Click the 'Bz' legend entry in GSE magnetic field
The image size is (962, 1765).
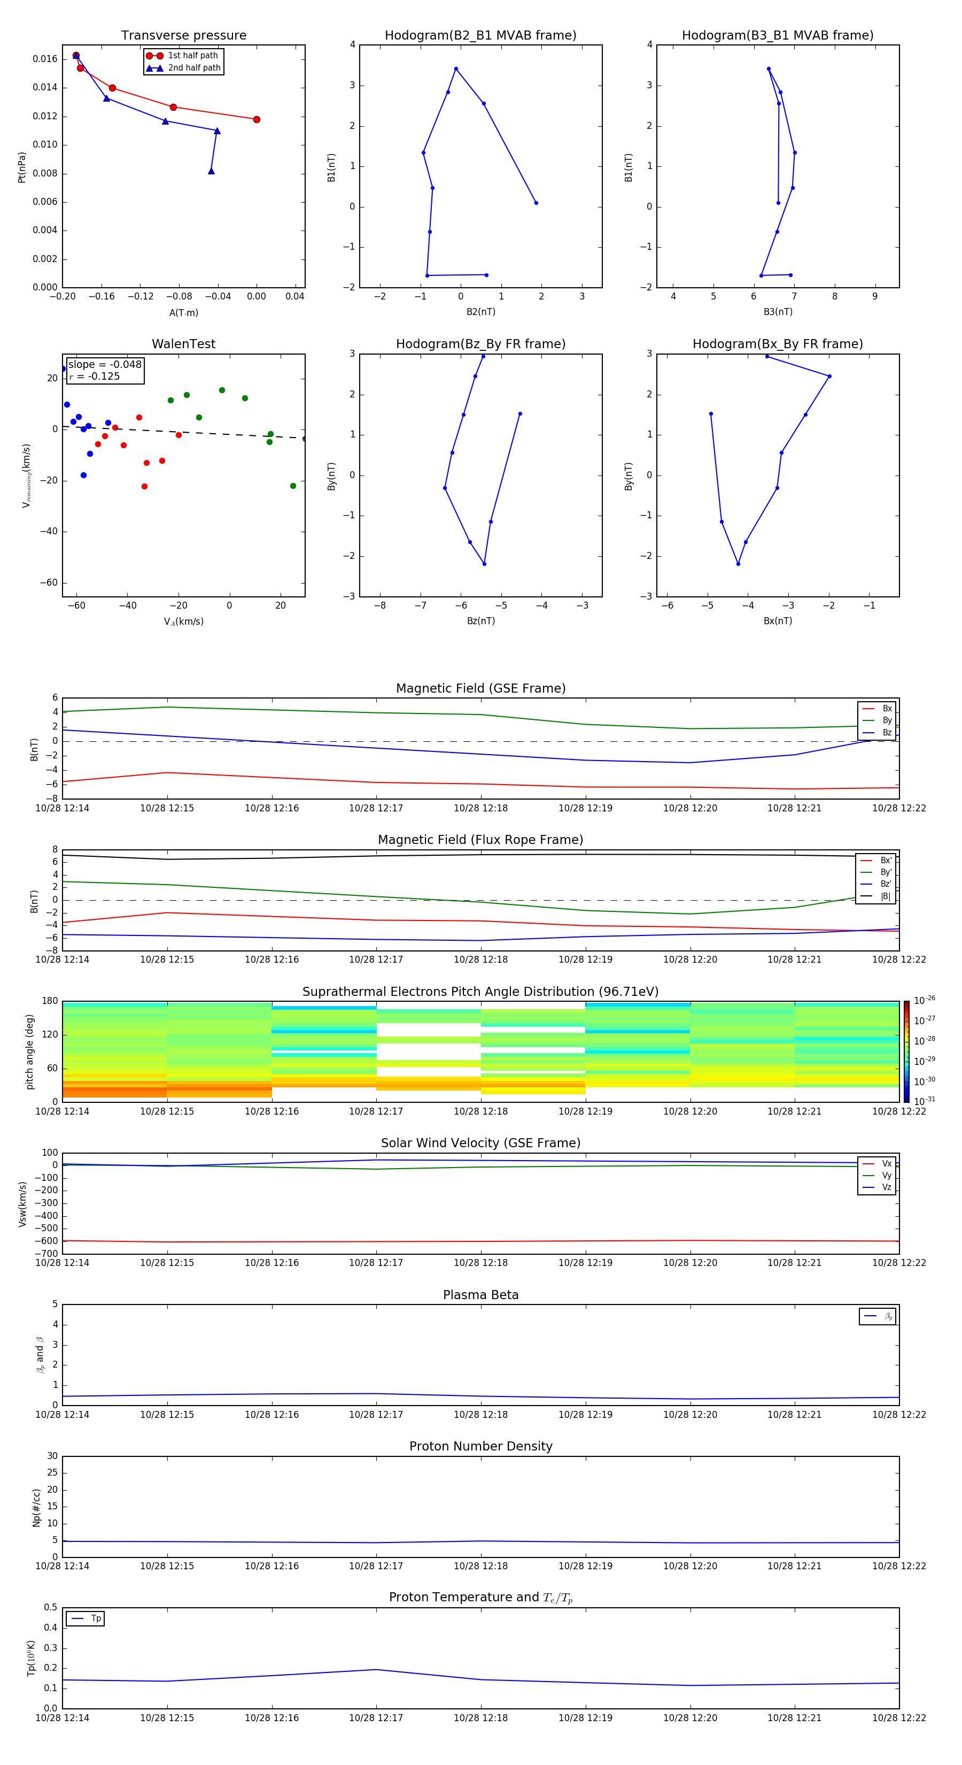(877, 733)
